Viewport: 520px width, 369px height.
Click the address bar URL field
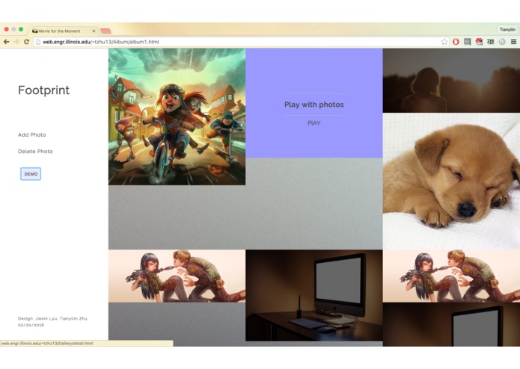tap(241, 42)
